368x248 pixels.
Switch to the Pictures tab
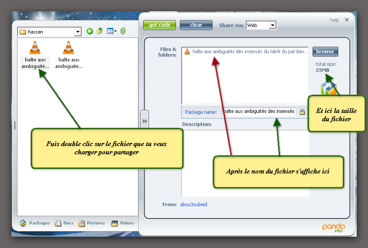click(92, 223)
